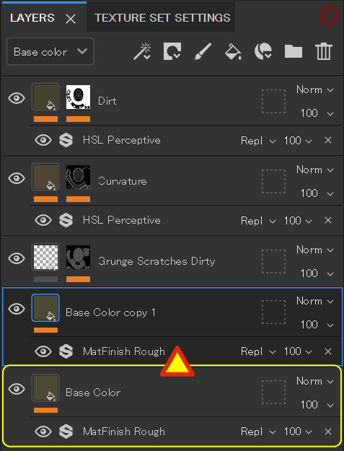
Task: Switch to Texture Set Settings tab
Action: tap(162, 18)
